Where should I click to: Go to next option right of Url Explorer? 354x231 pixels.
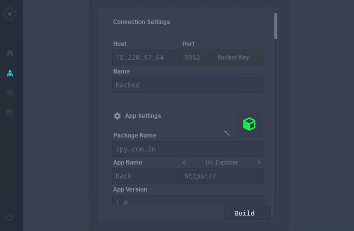pos(259,162)
